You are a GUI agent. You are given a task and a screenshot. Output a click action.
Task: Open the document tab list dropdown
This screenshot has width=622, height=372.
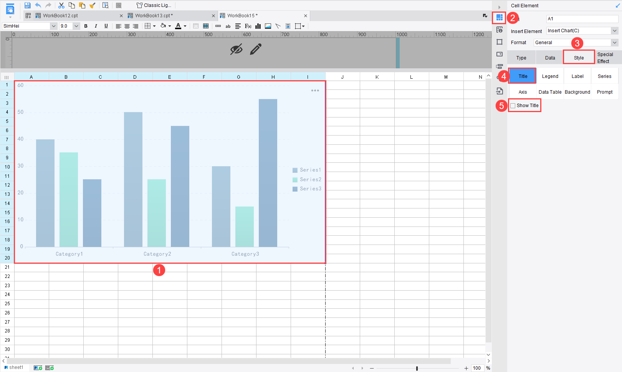pyautogui.click(x=485, y=16)
